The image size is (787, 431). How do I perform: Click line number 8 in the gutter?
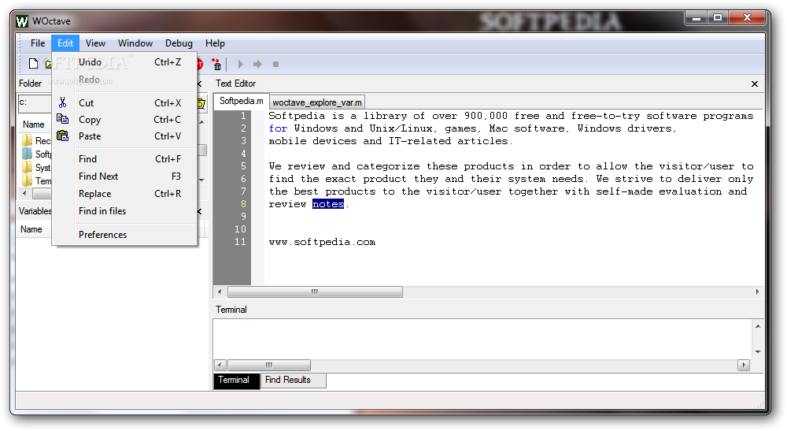(x=243, y=204)
